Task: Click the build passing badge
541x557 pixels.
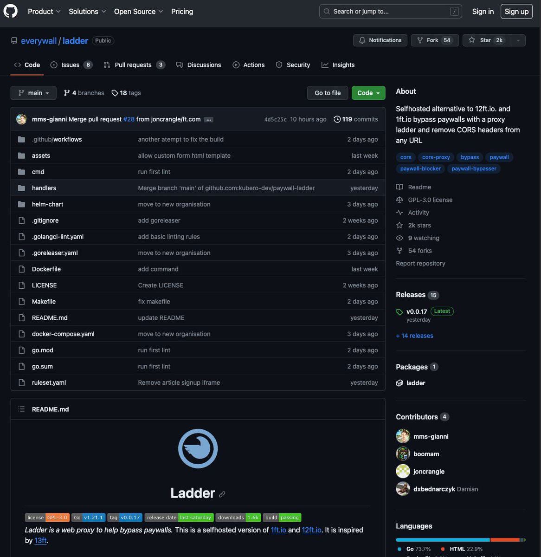Action: pyautogui.click(x=282, y=518)
